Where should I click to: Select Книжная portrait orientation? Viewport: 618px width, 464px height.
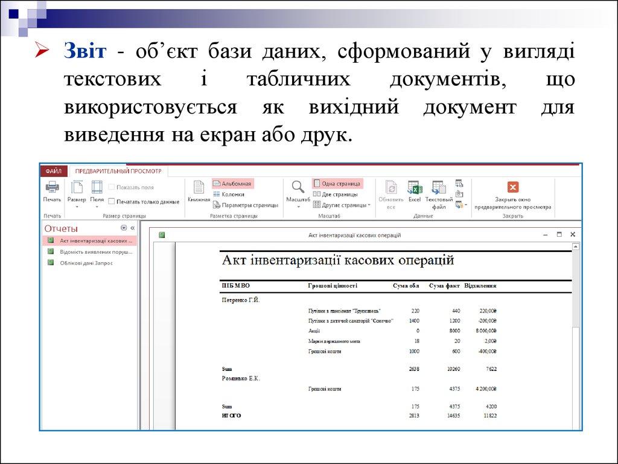[x=199, y=191]
